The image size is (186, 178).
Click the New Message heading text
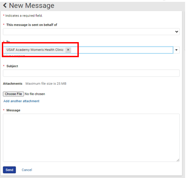(x=32, y=5)
